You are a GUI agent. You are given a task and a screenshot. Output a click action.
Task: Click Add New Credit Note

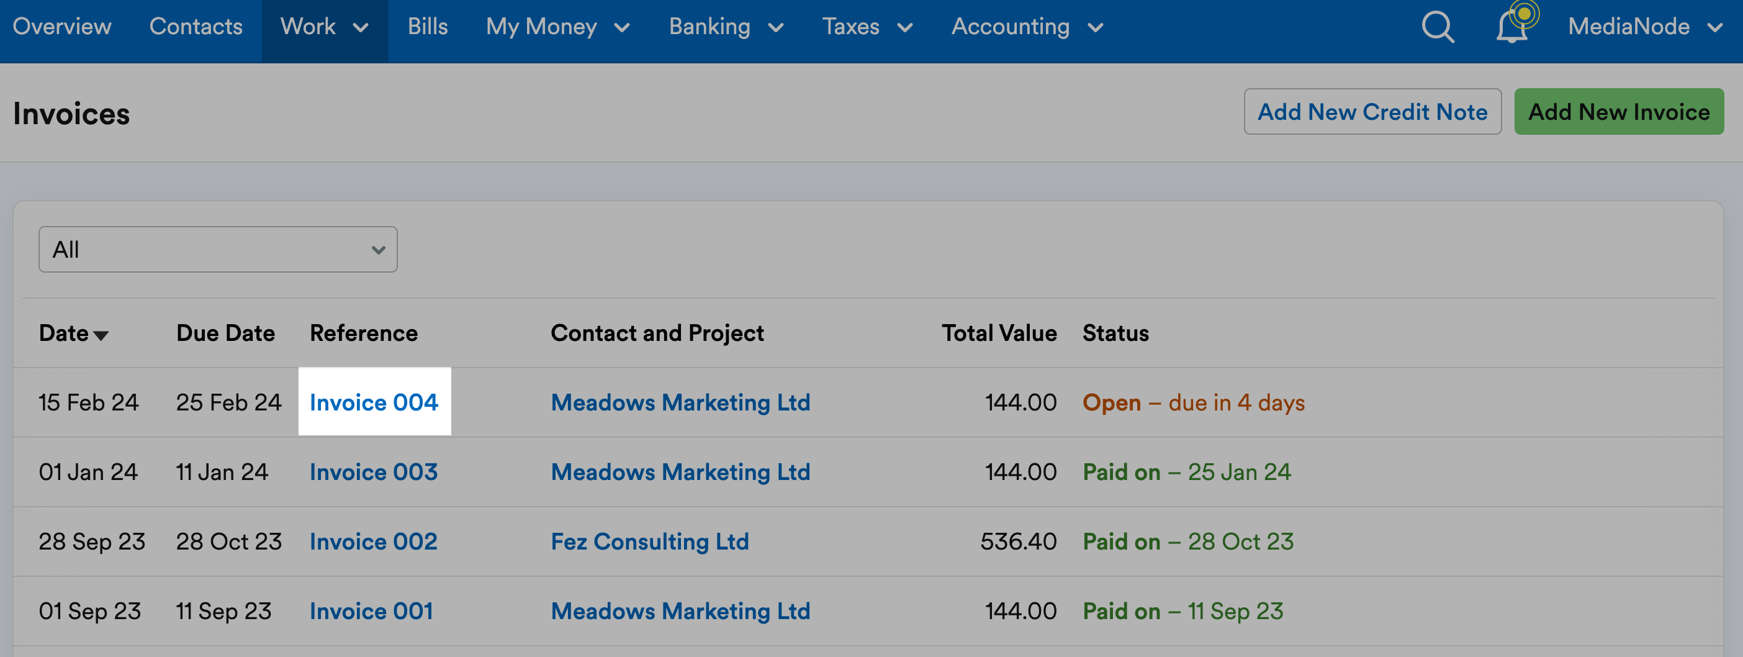pyautogui.click(x=1372, y=112)
